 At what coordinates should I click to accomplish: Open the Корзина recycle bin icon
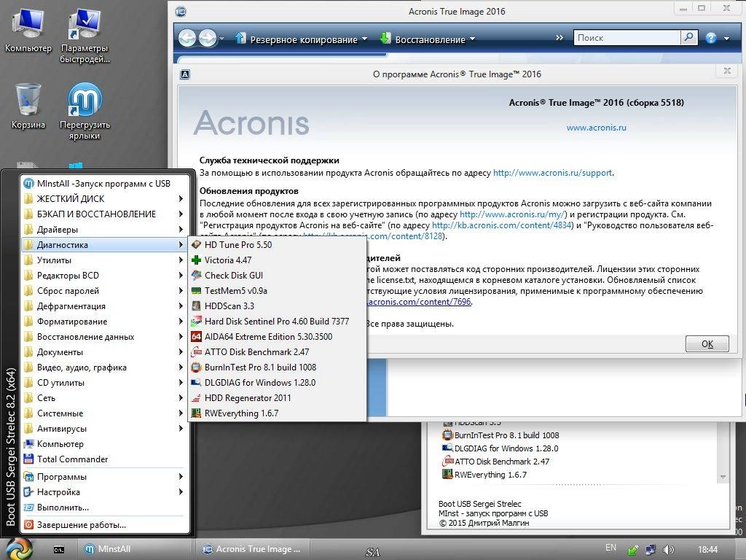pyautogui.click(x=28, y=106)
